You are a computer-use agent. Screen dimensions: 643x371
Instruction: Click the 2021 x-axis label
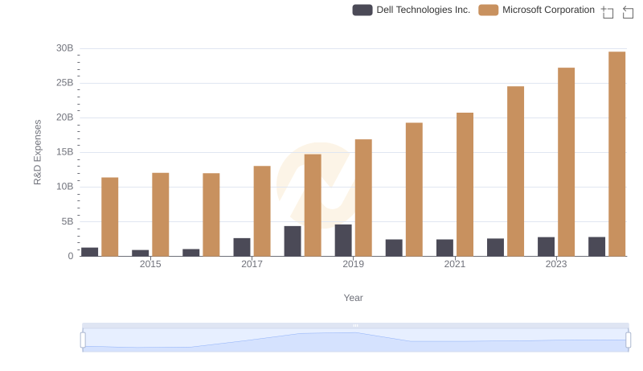pos(455,264)
